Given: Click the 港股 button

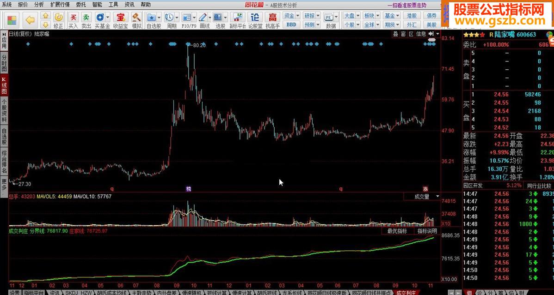Looking at the screenshot, I should [412, 16].
